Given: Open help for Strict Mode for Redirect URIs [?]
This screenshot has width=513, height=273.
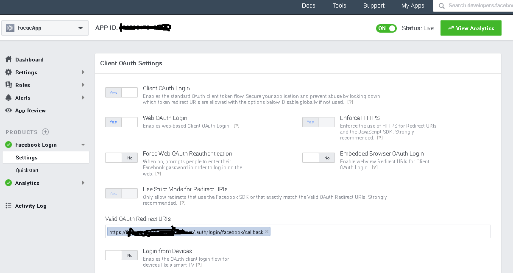Looking at the screenshot, I should (183, 203).
